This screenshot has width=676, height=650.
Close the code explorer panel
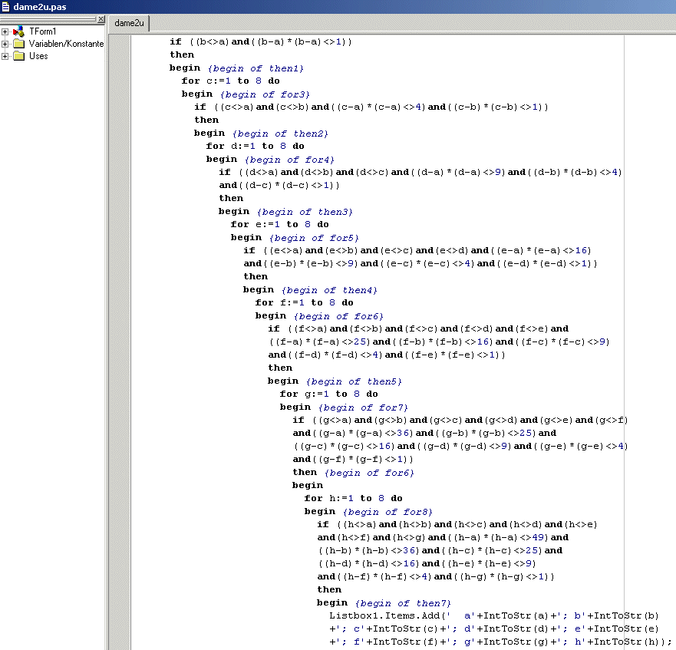pyautogui.click(x=101, y=19)
